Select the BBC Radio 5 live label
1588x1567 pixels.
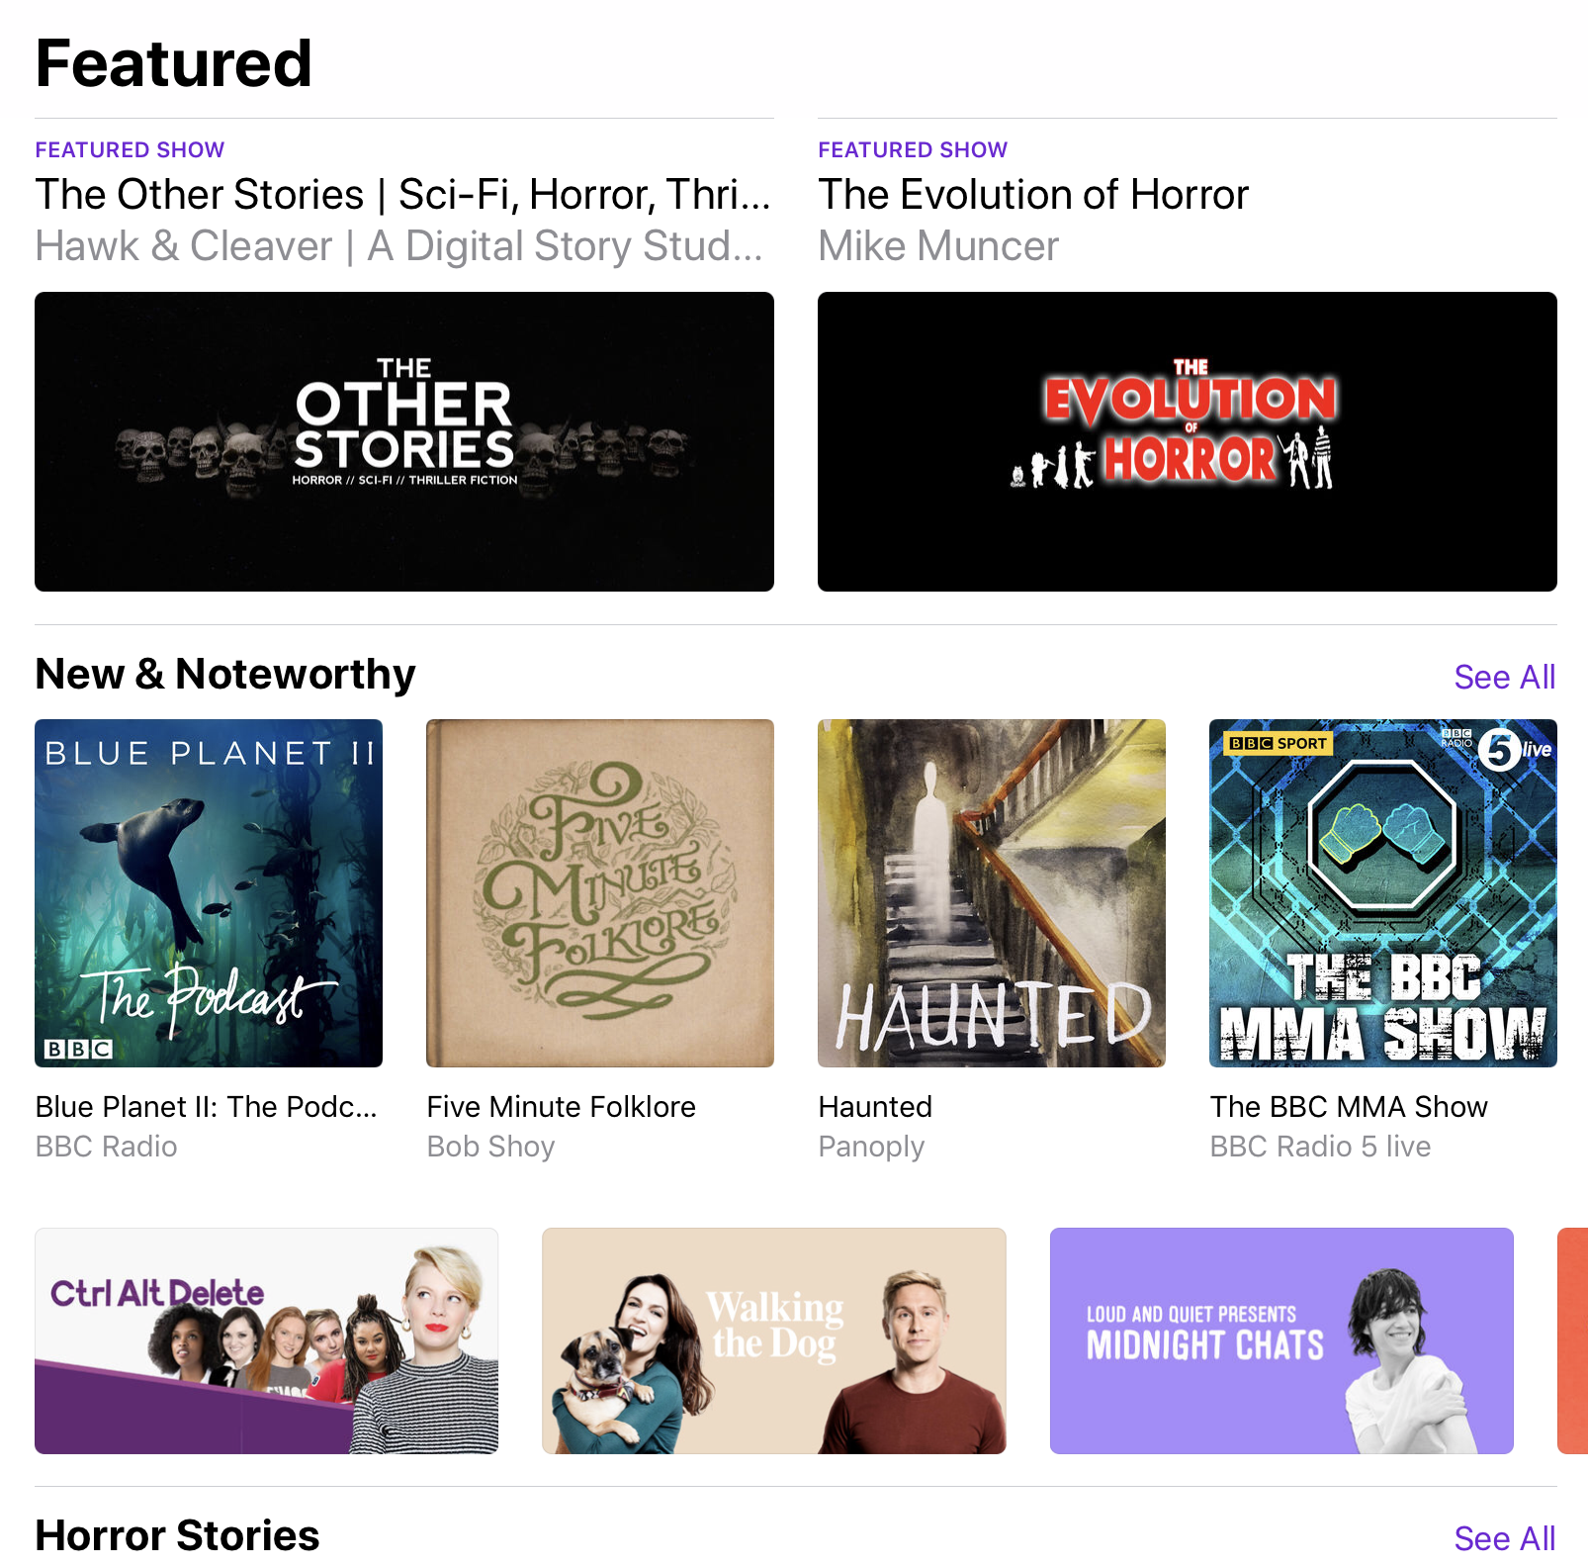(1320, 1147)
